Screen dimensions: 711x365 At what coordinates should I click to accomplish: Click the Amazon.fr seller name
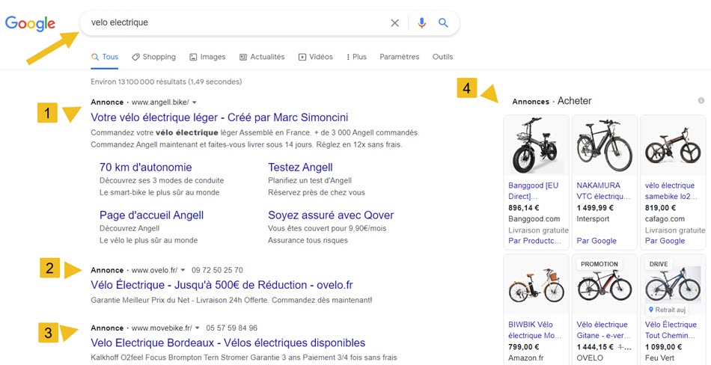pyautogui.click(x=524, y=358)
